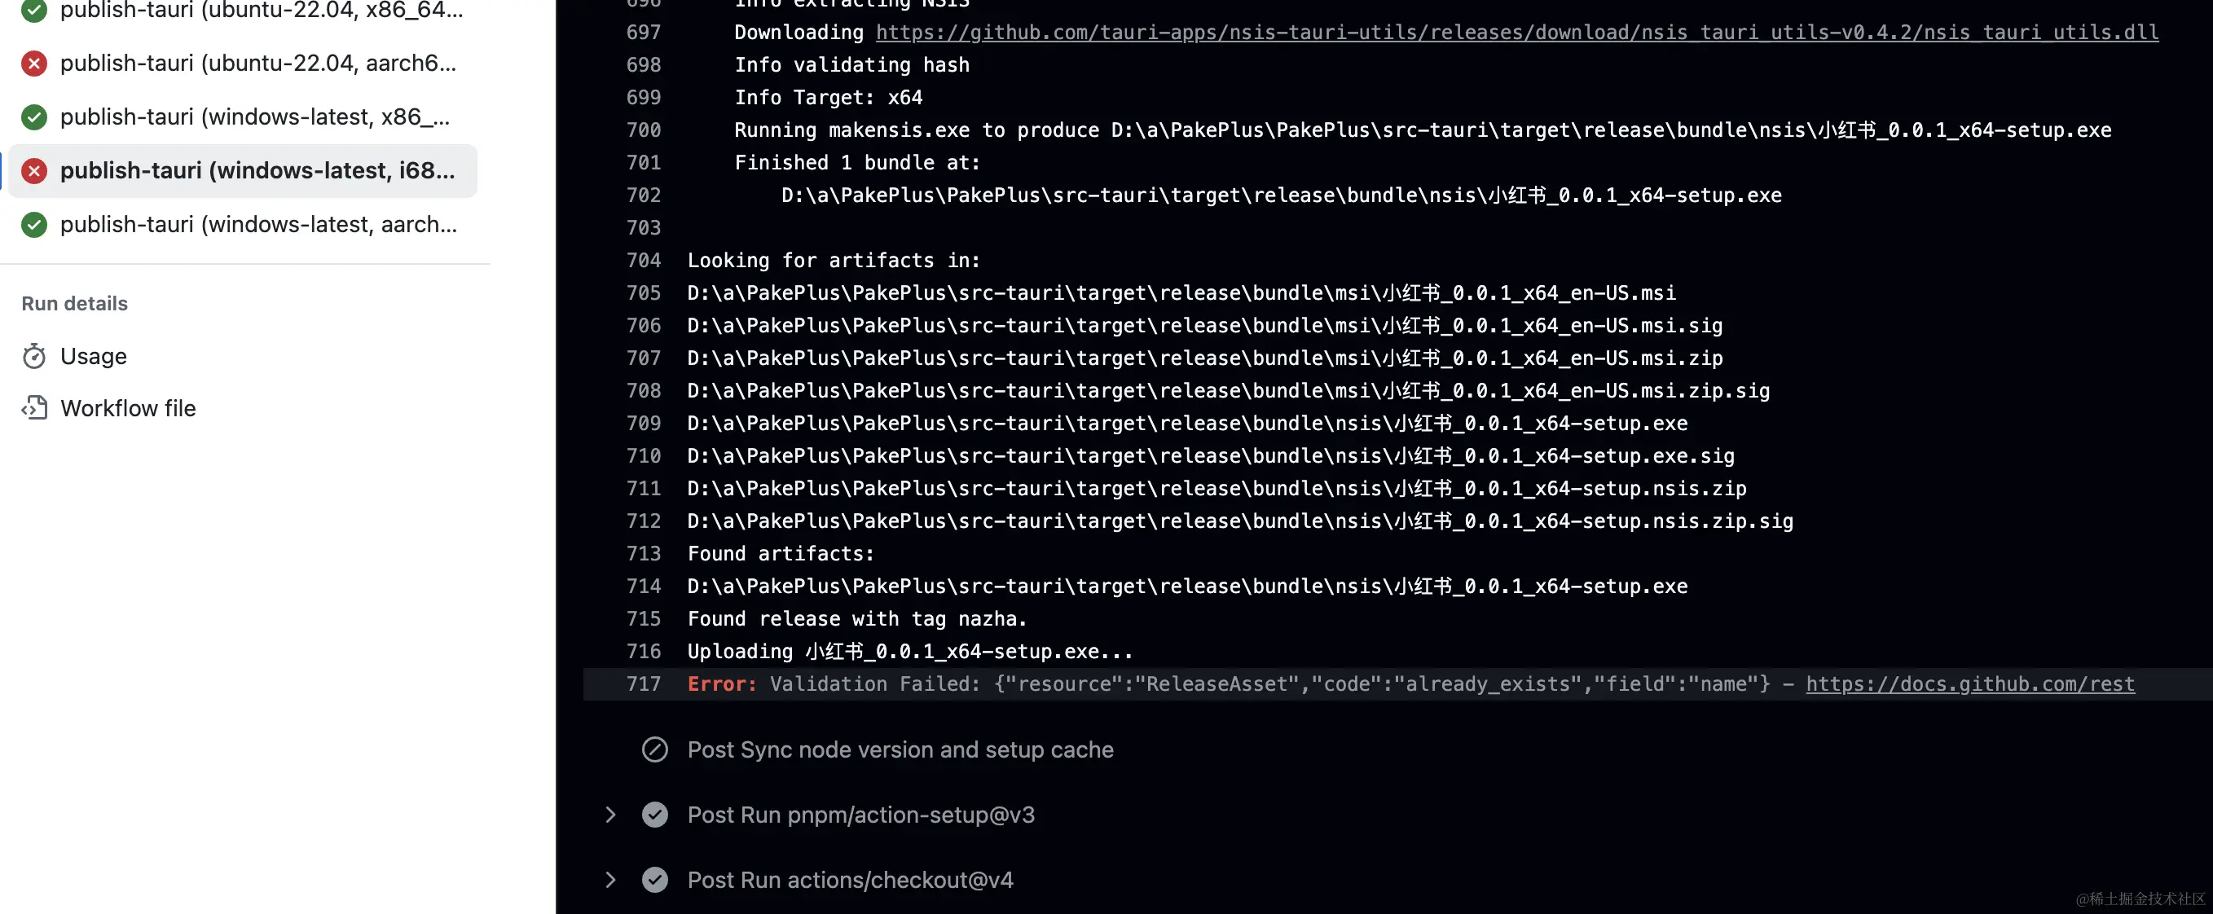This screenshot has height=914, width=2213.
Task: Click red failed icon on selected windows-latest i686 job
Action: click(x=34, y=171)
